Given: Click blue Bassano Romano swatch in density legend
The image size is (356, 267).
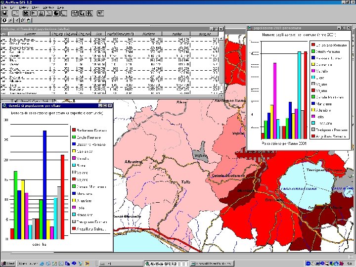Looking at the screenshot, I should pos(74,144).
